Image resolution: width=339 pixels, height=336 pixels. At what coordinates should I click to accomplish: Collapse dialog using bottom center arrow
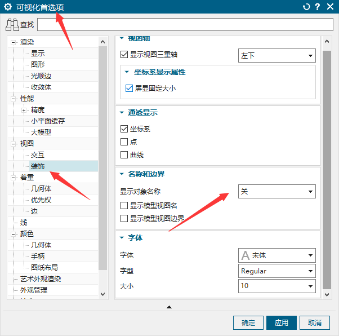[x=169, y=307]
